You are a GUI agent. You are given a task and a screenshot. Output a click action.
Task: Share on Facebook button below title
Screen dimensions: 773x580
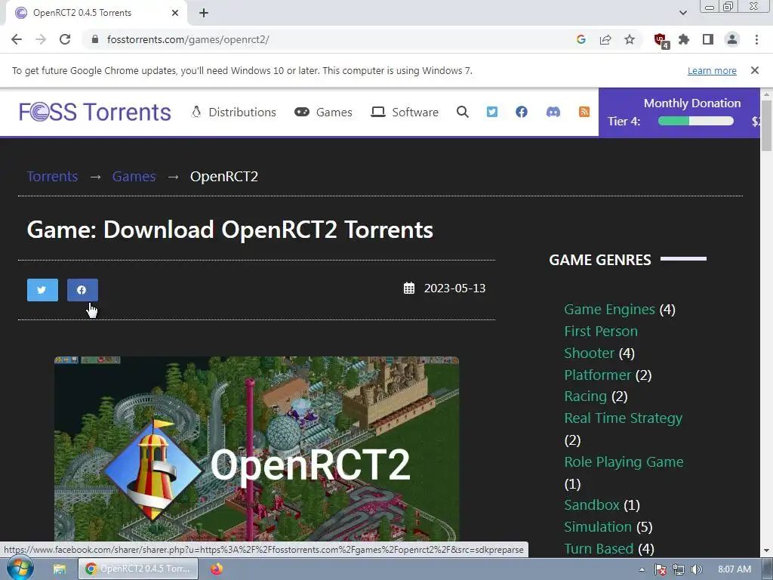(x=82, y=289)
